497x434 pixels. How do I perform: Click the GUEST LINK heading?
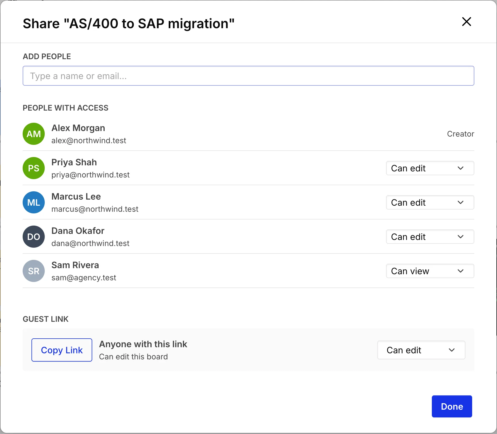pos(46,319)
